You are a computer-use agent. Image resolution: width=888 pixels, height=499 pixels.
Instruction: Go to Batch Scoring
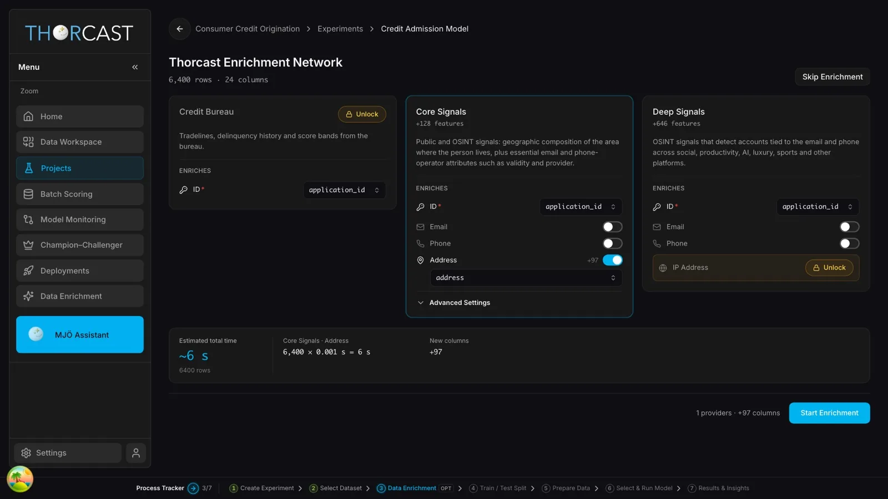coord(80,194)
